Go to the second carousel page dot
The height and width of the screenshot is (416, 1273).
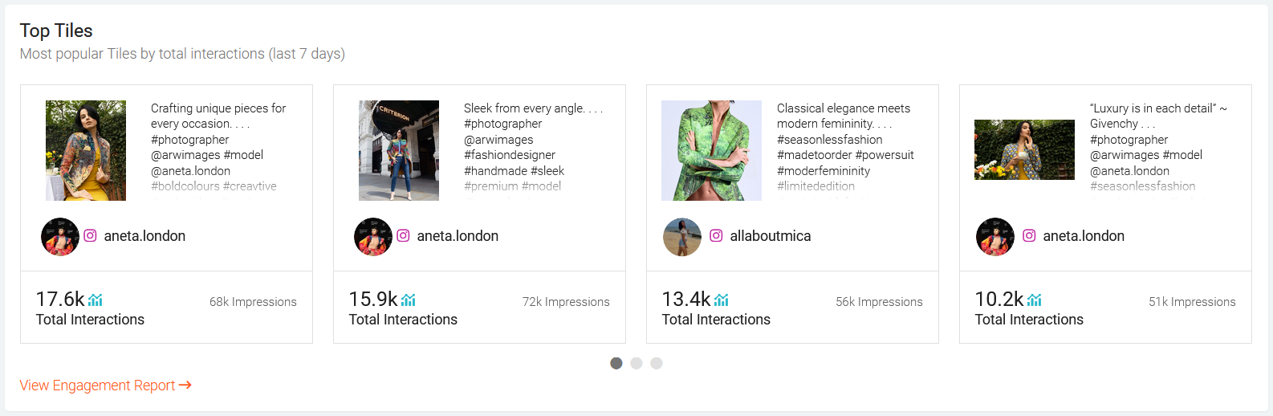[636, 363]
